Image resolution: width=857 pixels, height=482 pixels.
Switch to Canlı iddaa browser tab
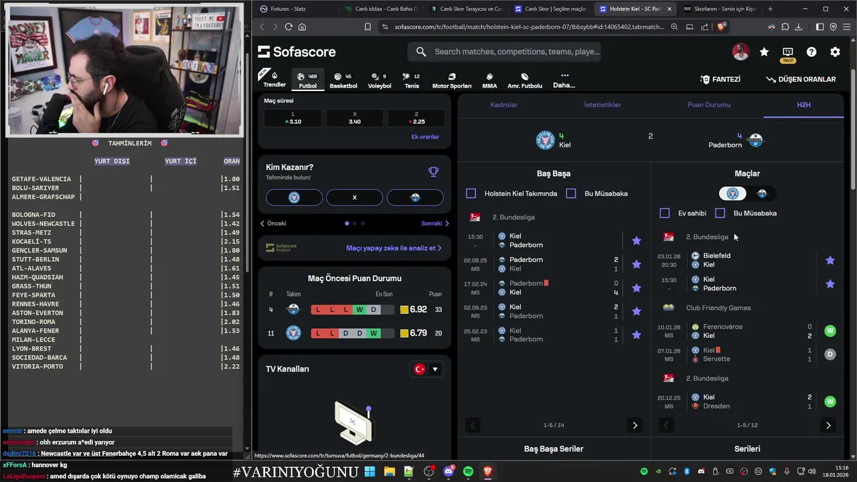[x=381, y=9]
